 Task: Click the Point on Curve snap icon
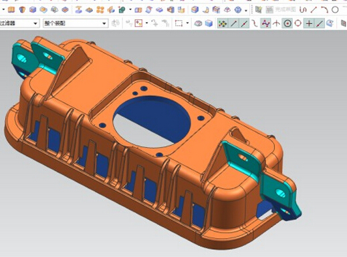pyautogui.click(x=320, y=23)
